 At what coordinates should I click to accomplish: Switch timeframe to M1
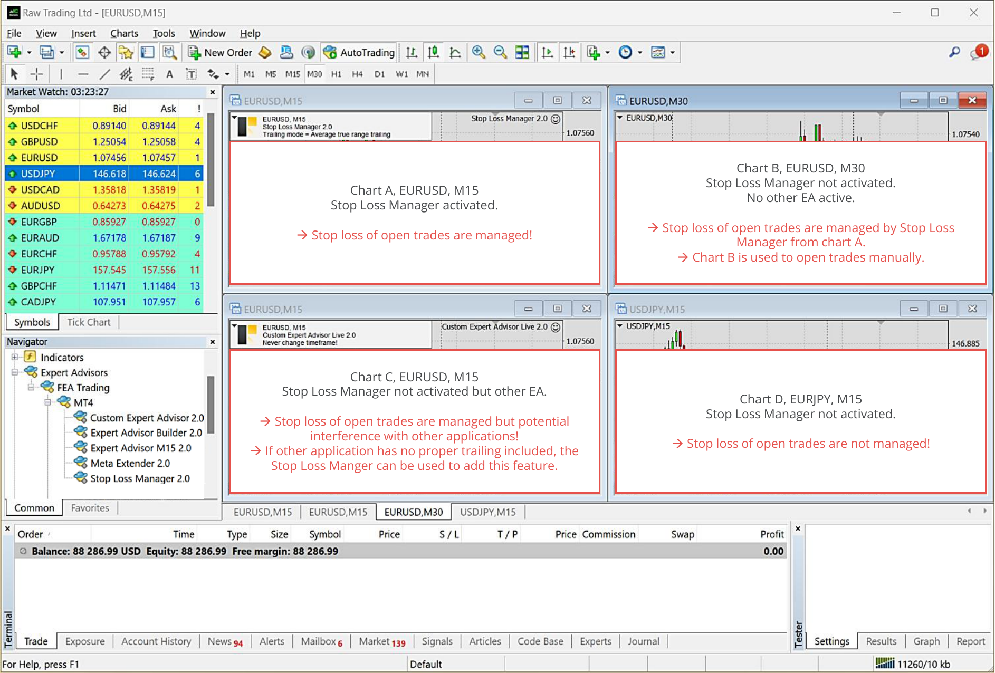click(249, 74)
